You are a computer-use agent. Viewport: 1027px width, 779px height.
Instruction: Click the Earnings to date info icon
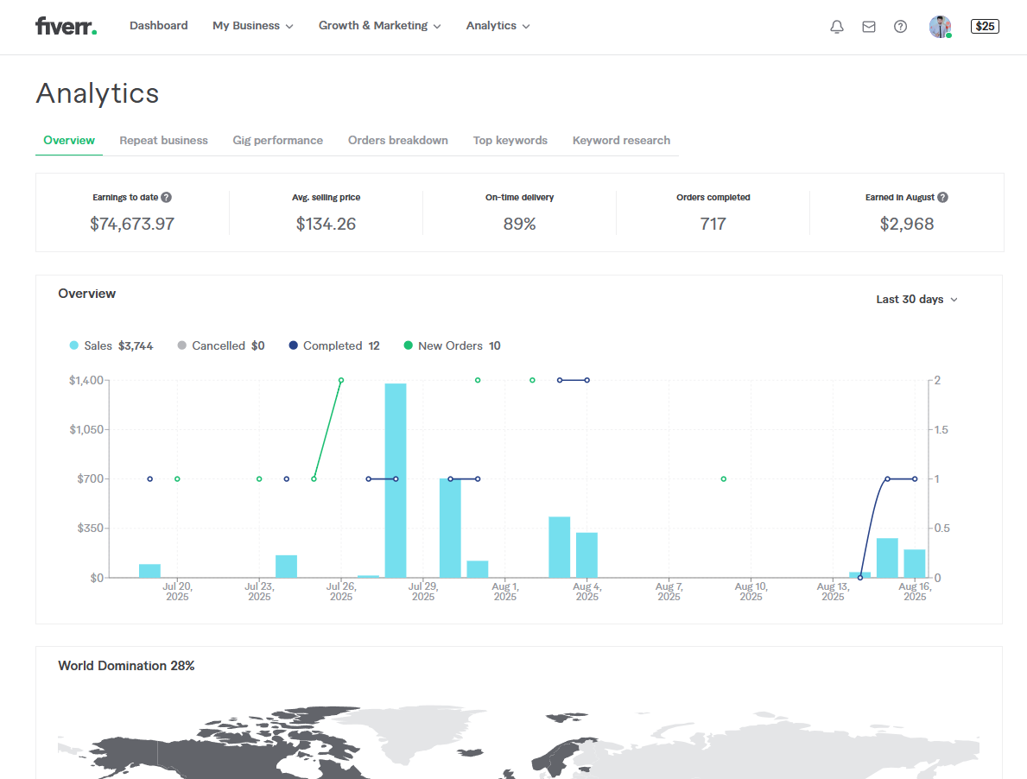(166, 198)
